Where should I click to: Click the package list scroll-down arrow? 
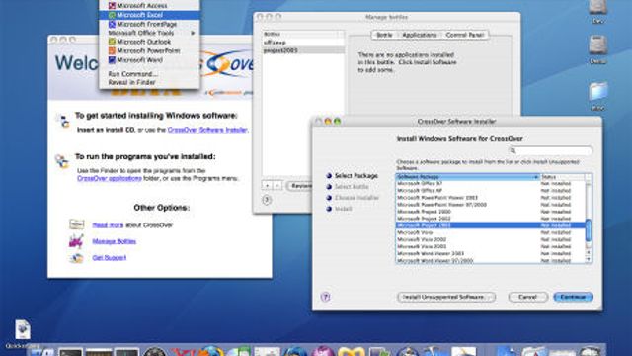pos(589,259)
